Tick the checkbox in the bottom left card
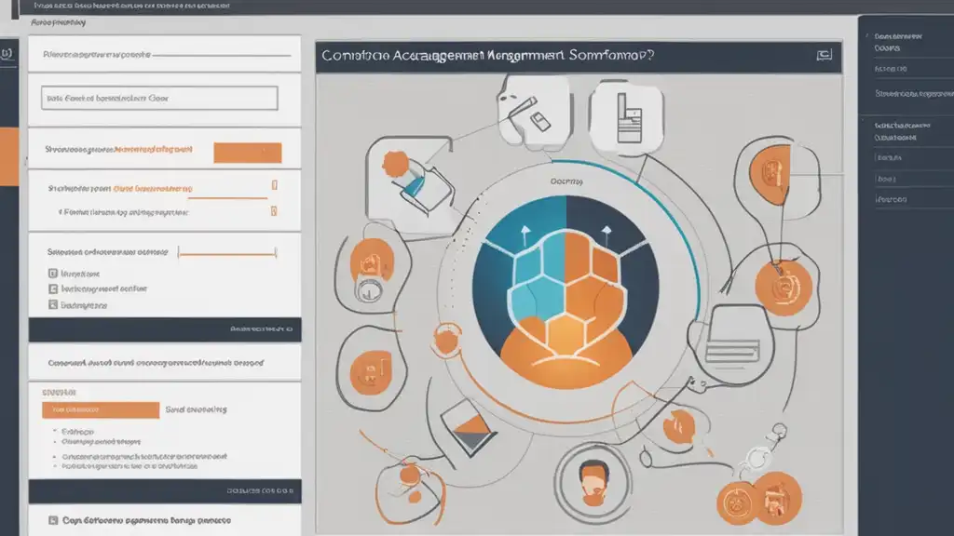 (x=53, y=520)
